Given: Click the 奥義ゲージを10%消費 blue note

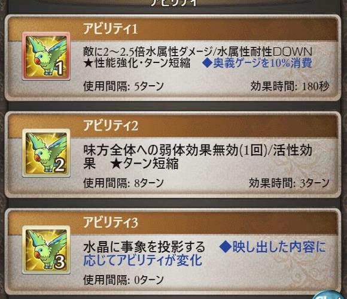Looking at the screenshot, I should point(257,63).
